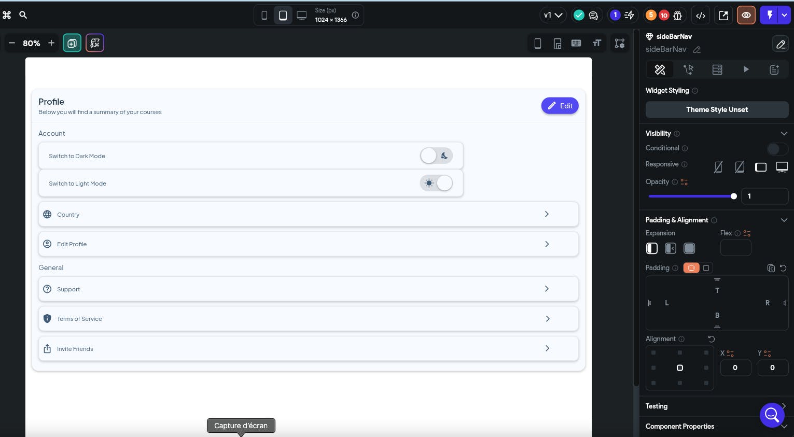Image resolution: width=794 pixels, height=437 pixels.
Task: Toggle Switch to Dark Mode switch
Action: 436,156
